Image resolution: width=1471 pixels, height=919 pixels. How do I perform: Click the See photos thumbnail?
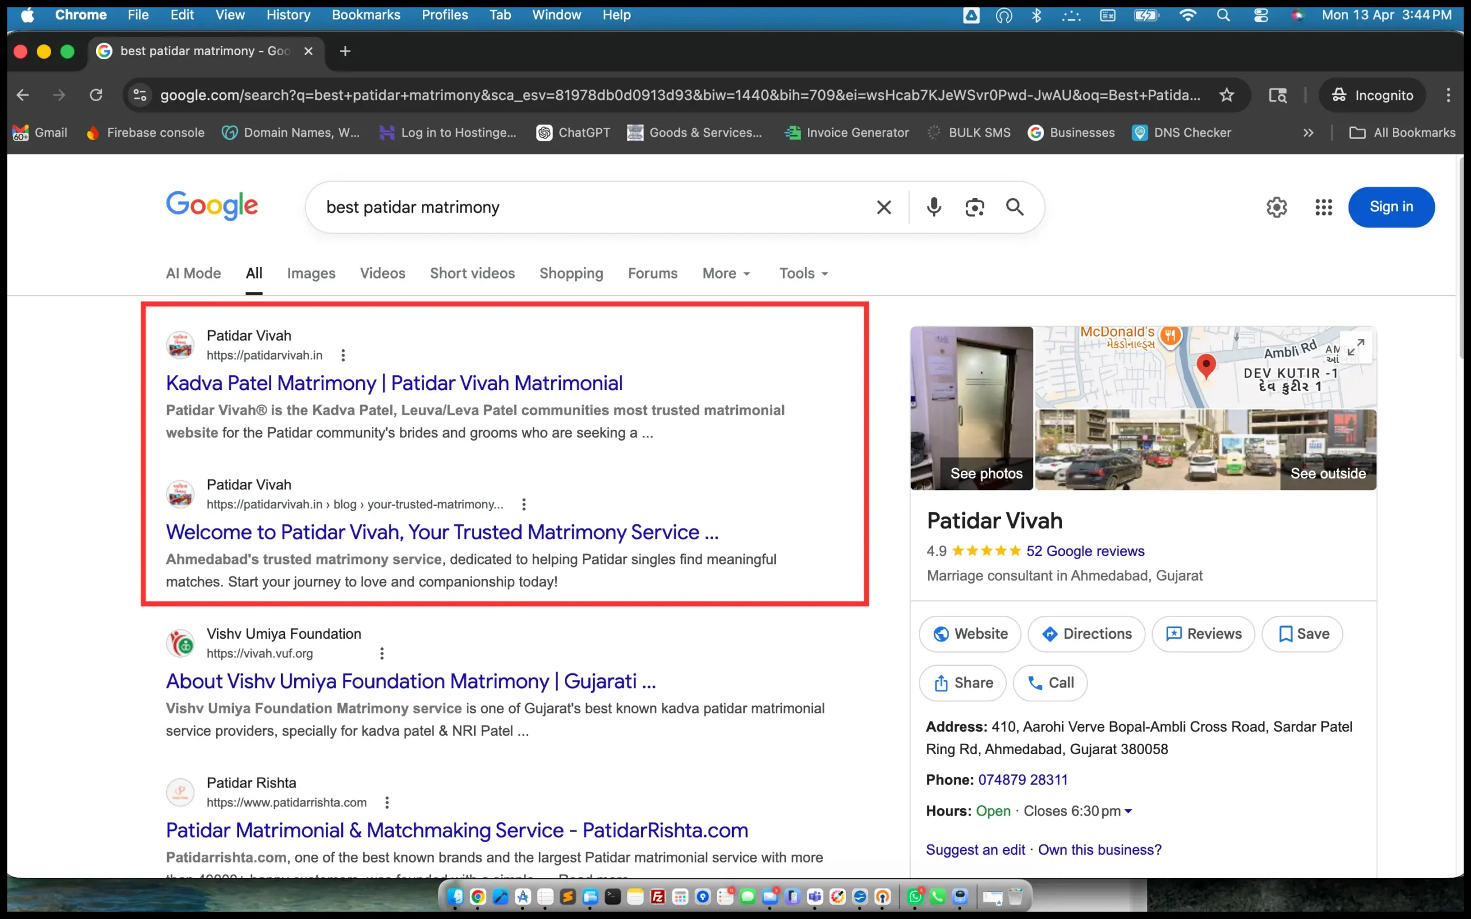(x=971, y=408)
